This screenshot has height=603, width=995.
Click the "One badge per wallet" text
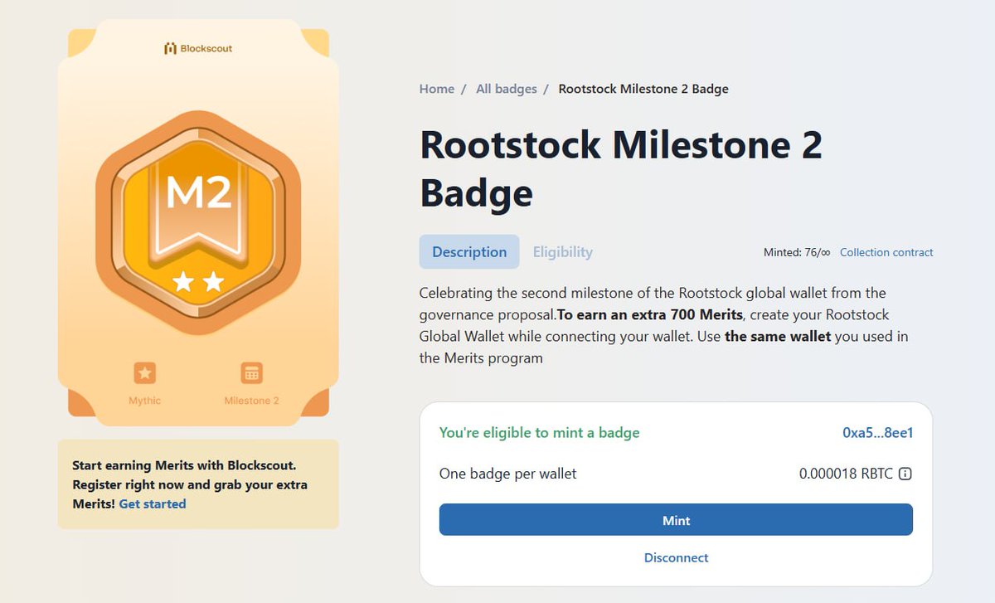[508, 474]
